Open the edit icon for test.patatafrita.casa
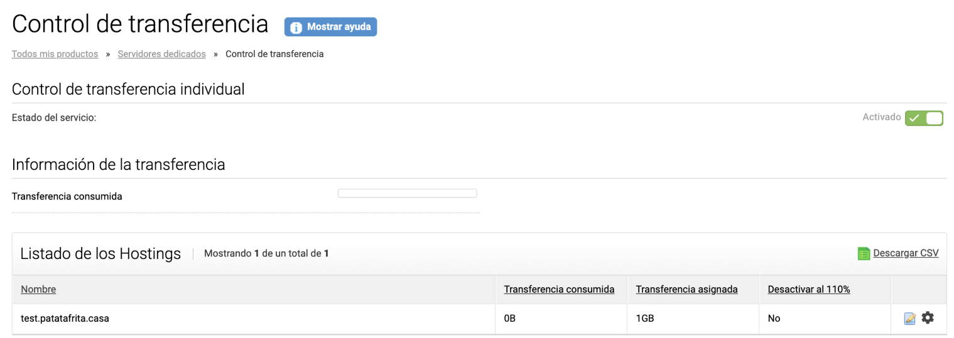This screenshot has width=954, height=338. tap(909, 319)
